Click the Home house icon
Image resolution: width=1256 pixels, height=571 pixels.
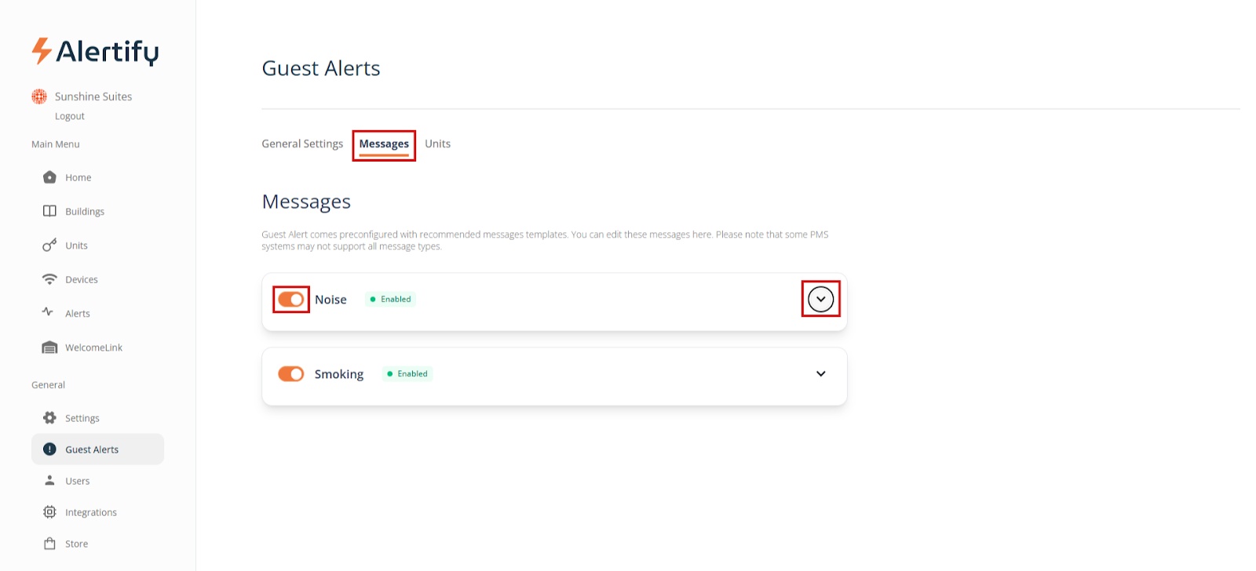click(x=49, y=177)
